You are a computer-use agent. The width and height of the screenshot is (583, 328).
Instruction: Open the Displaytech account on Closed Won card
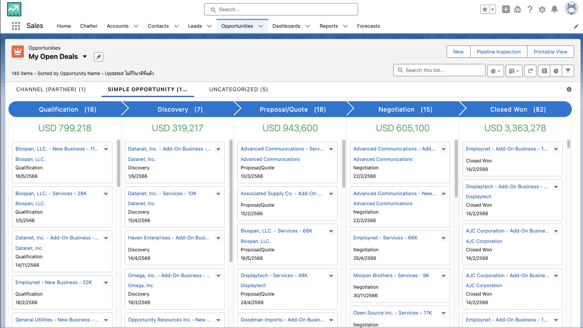[x=478, y=197]
